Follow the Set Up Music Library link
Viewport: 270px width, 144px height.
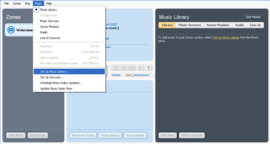point(226,37)
